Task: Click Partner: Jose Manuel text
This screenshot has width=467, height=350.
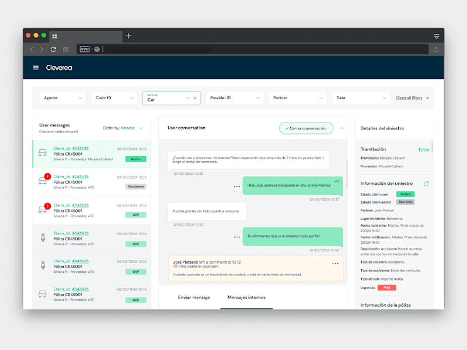Action: click(377, 211)
